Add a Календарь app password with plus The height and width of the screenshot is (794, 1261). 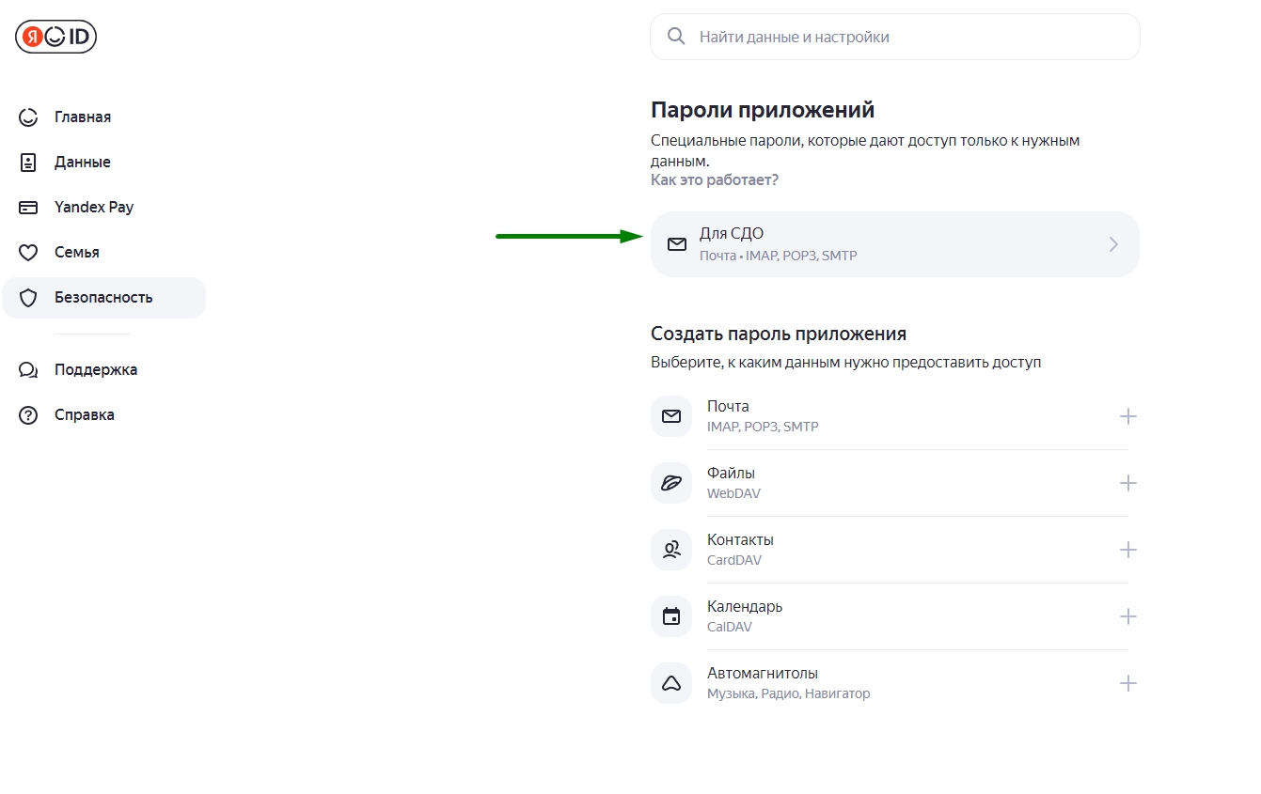[1128, 616]
